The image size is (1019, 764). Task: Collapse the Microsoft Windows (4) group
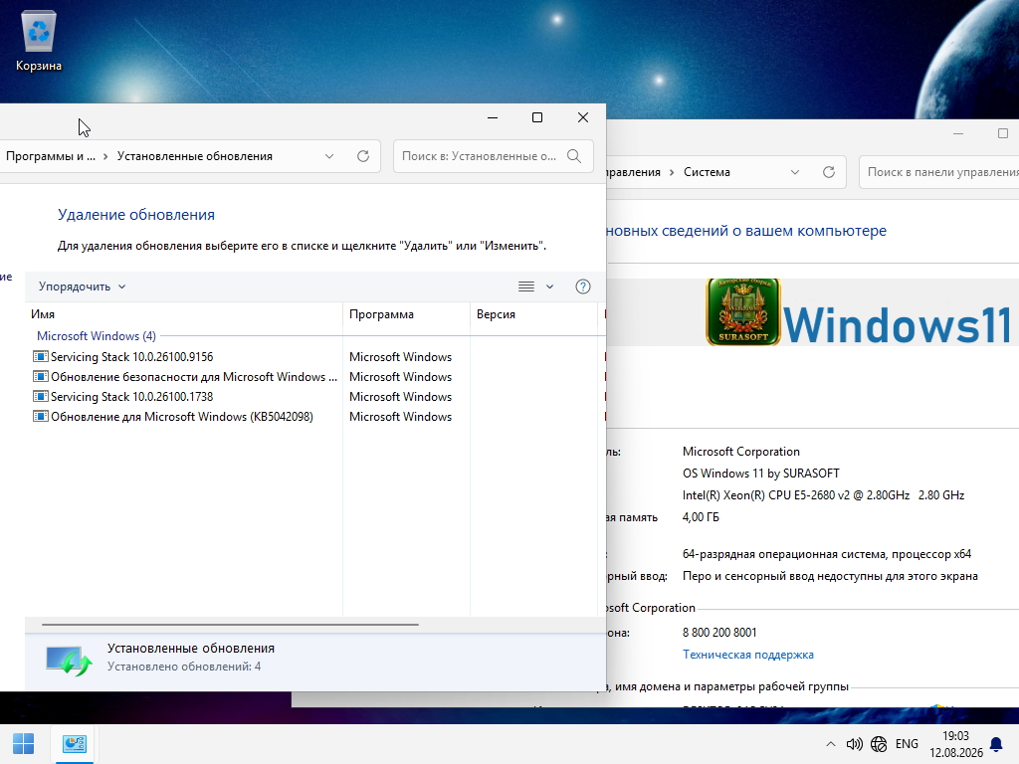[97, 336]
